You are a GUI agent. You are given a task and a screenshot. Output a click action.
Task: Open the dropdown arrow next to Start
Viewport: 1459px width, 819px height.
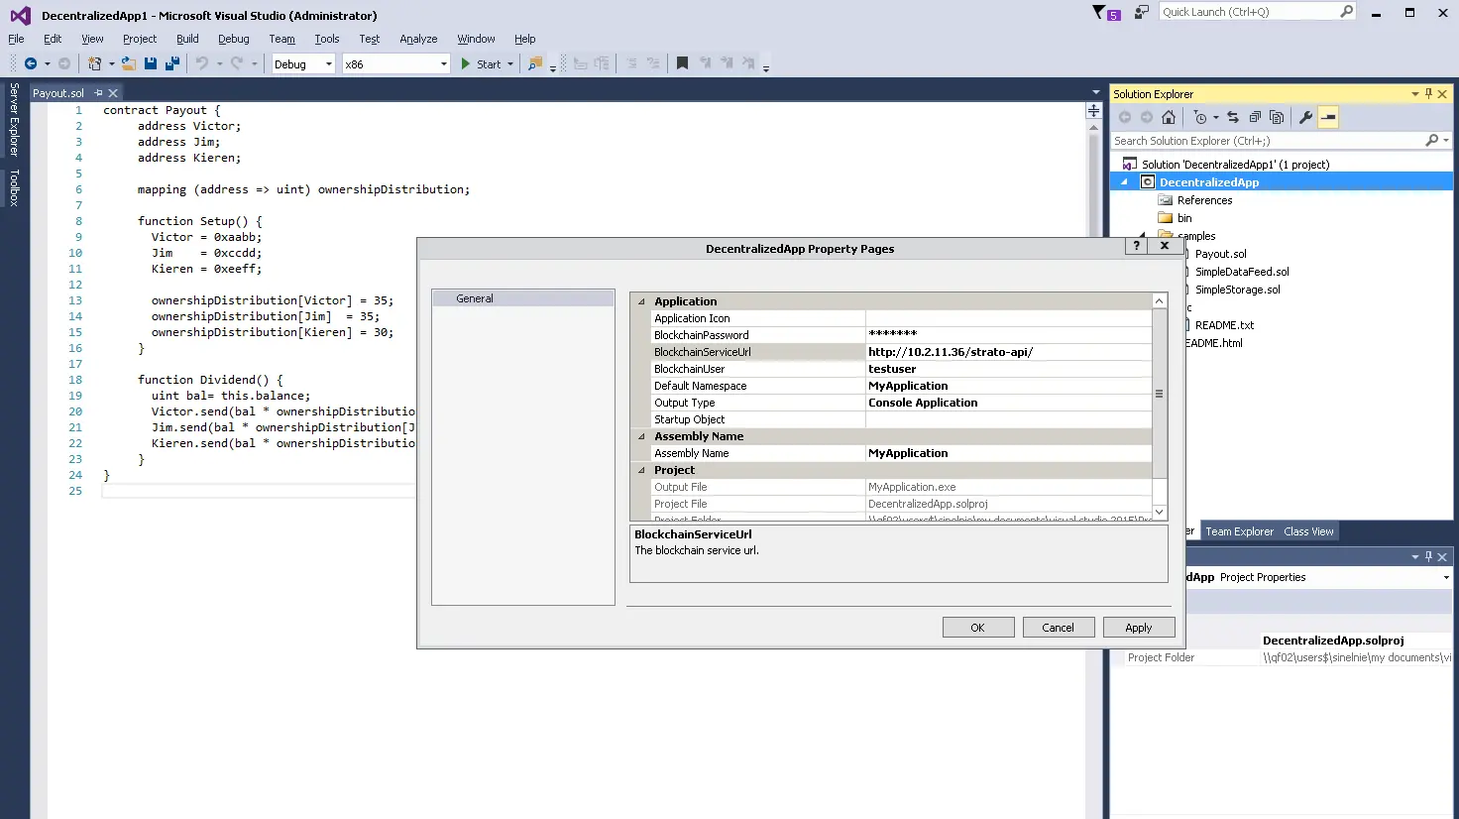[x=510, y=64]
